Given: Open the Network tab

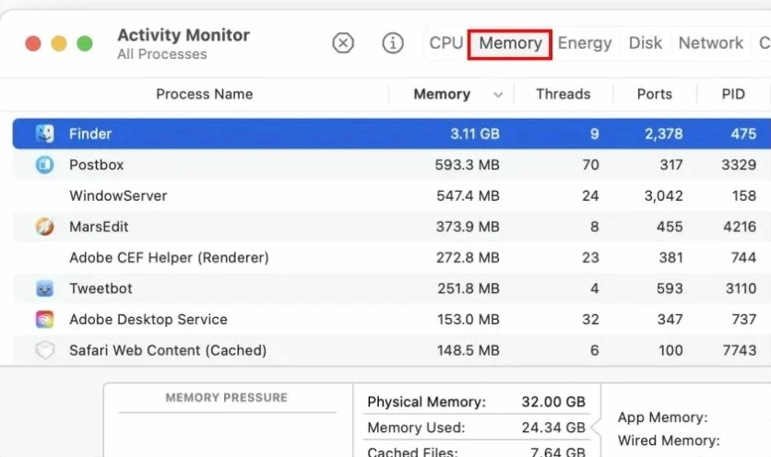Looking at the screenshot, I should (x=710, y=43).
